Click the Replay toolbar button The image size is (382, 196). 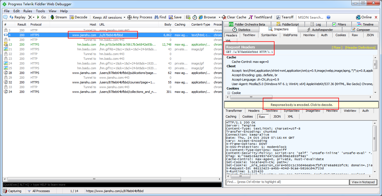pos(17,17)
